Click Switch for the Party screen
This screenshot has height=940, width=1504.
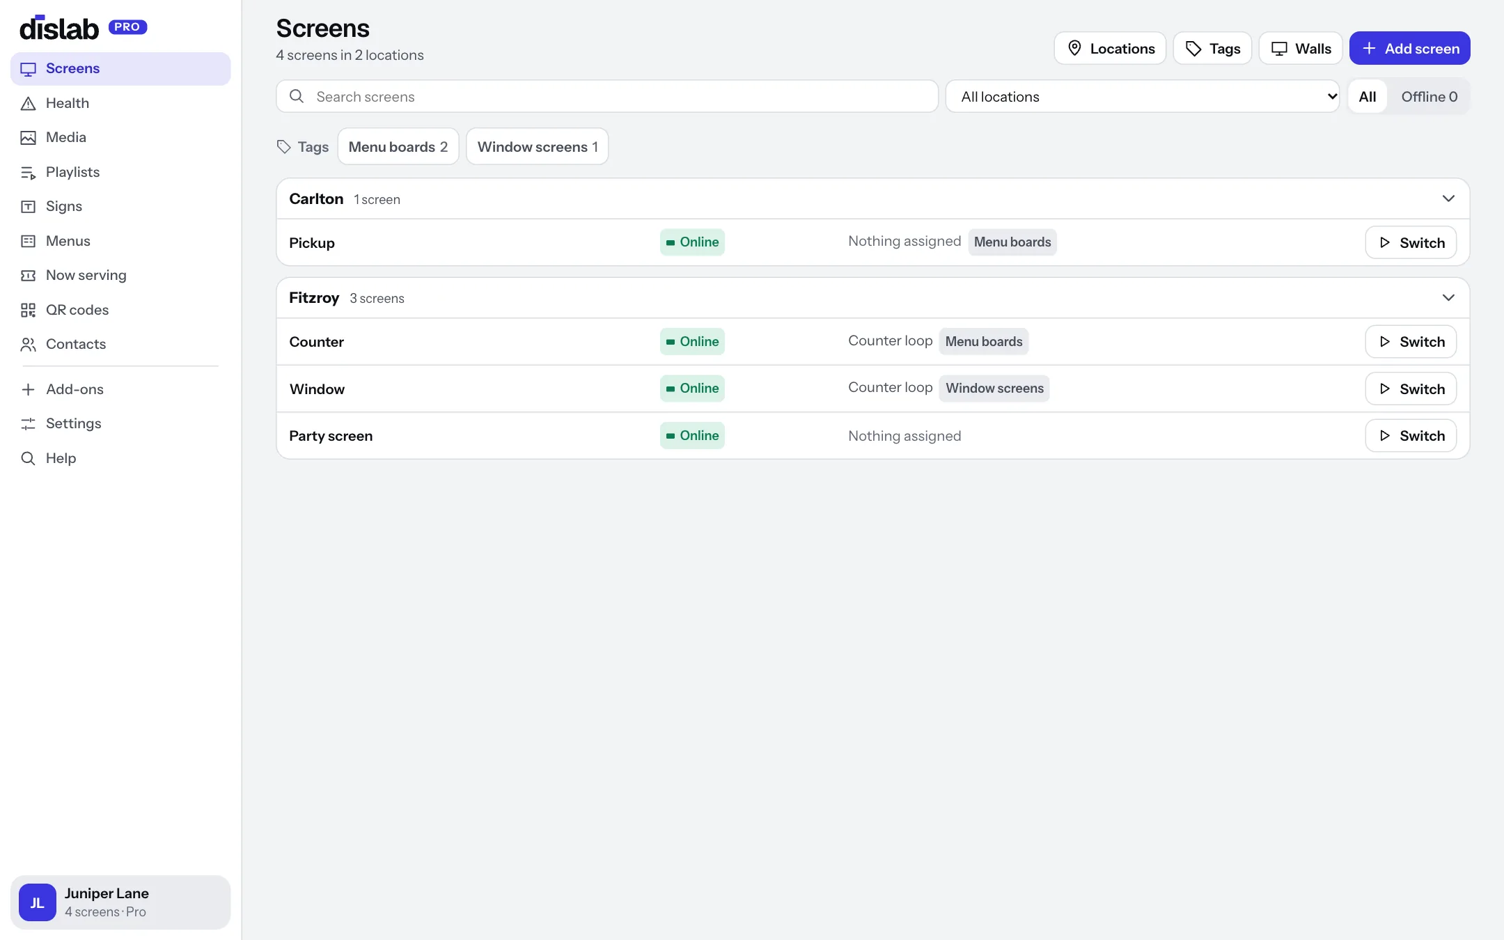coord(1411,436)
